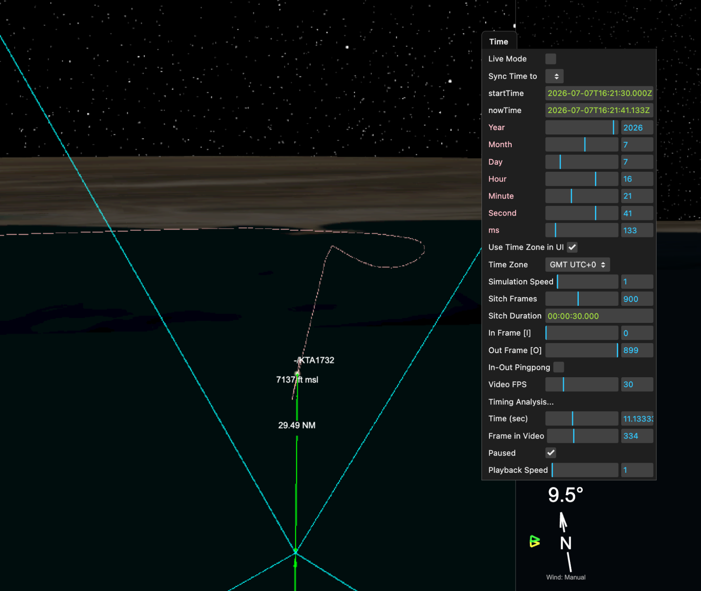Click the Day value field
This screenshot has width=701, height=591.
[637, 162]
